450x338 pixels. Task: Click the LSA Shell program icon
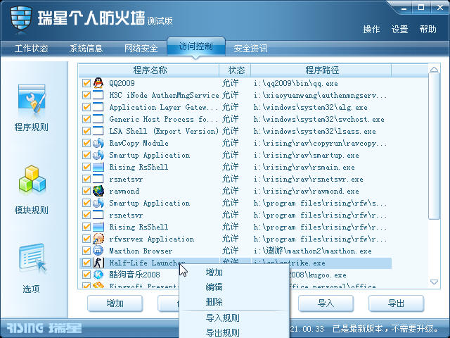pos(98,131)
